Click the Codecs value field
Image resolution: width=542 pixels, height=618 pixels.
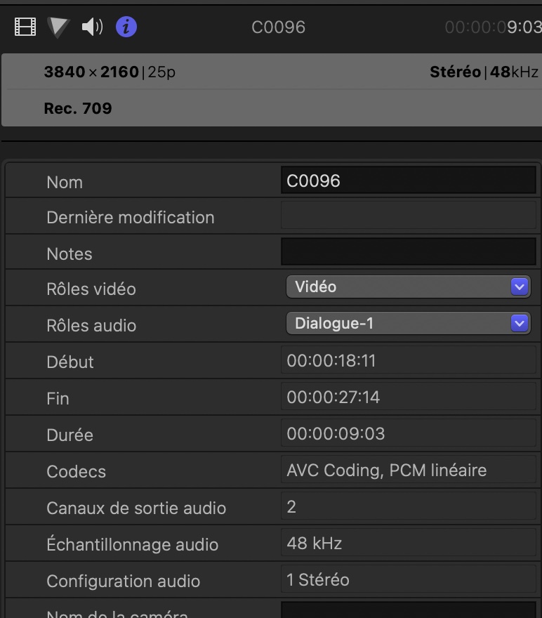[408, 471]
